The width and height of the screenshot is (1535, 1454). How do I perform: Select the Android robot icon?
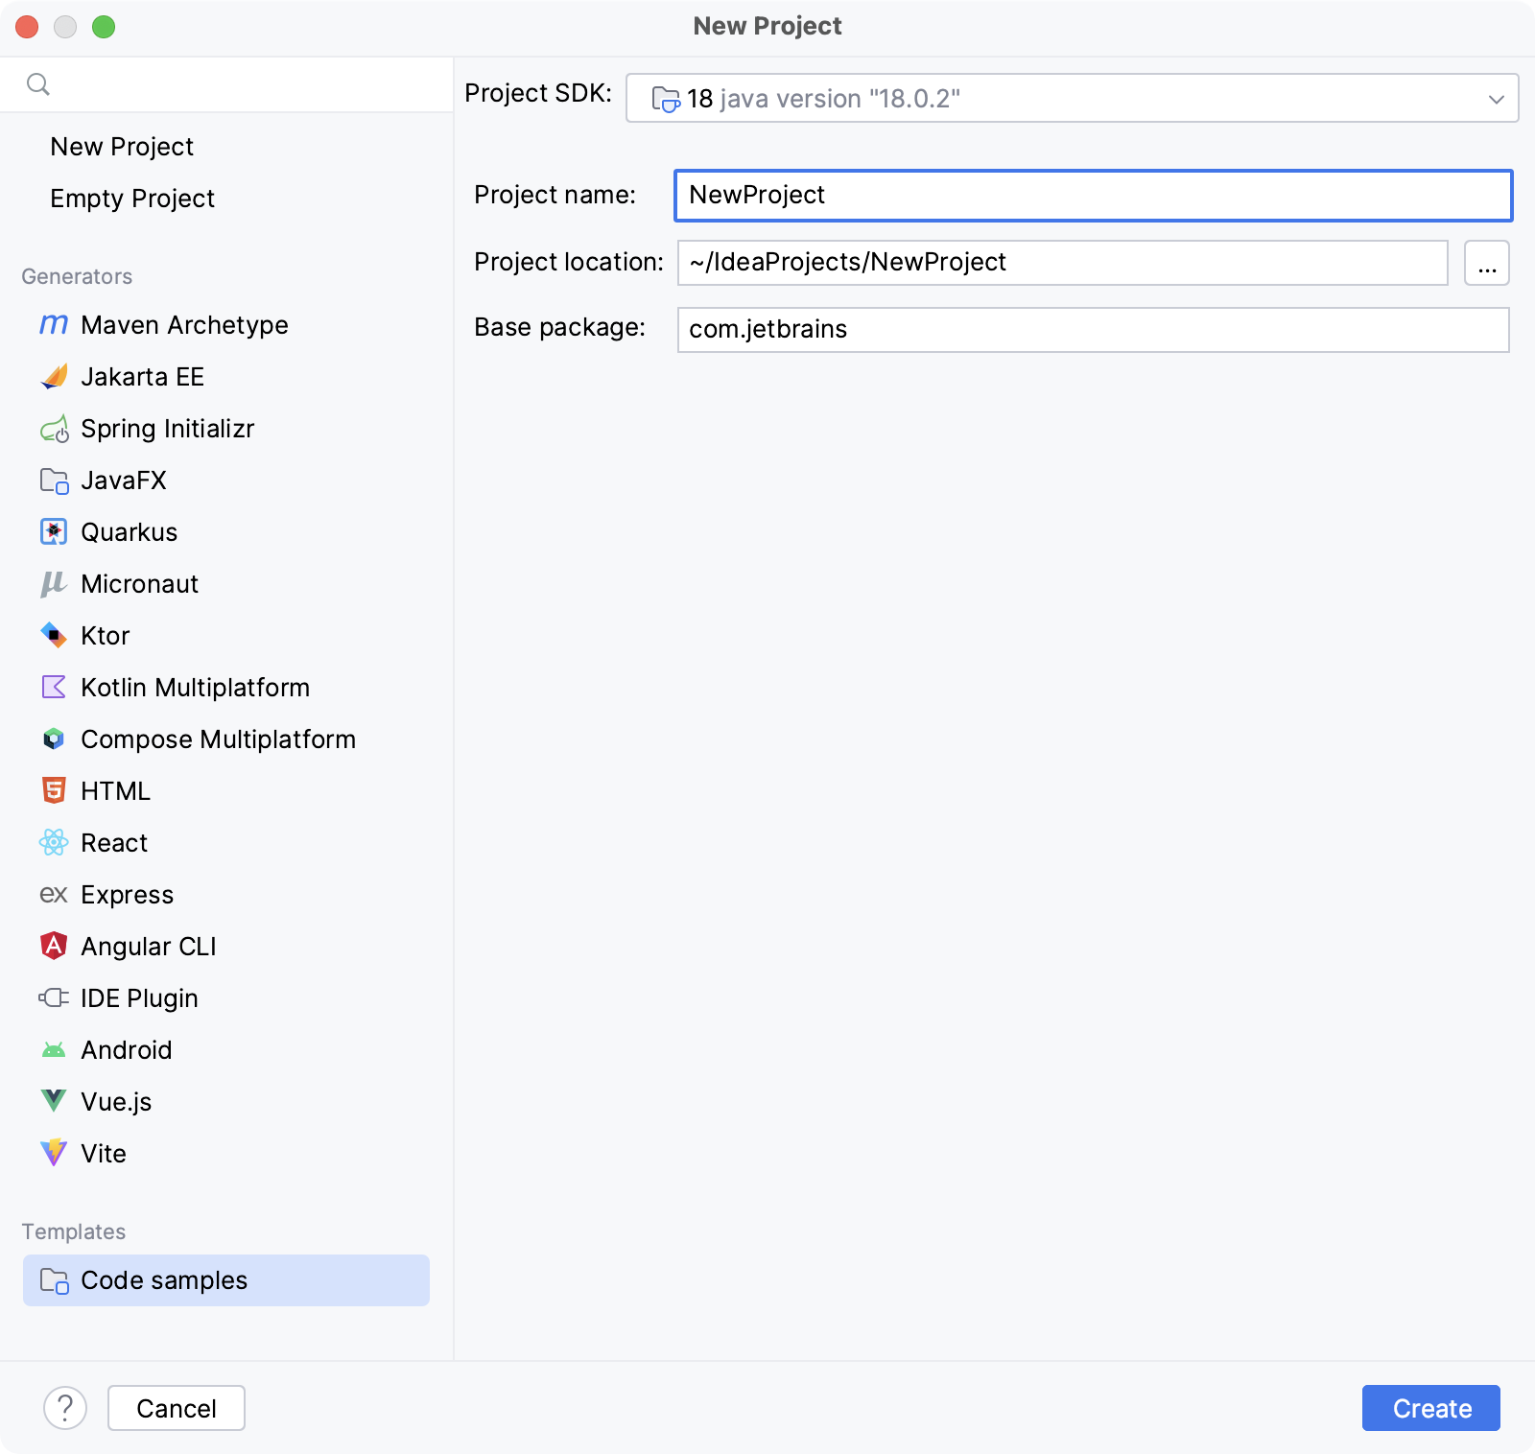54,1050
